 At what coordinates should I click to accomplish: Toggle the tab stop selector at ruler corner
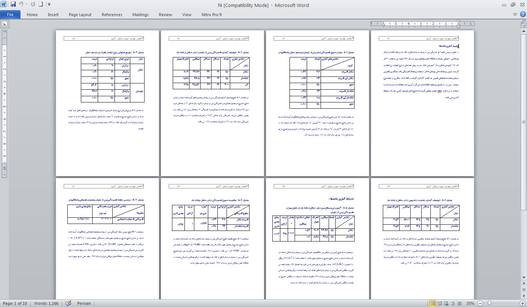coord(5,24)
